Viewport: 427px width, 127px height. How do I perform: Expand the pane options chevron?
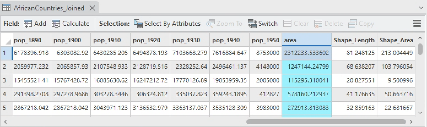[x=421, y=8]
